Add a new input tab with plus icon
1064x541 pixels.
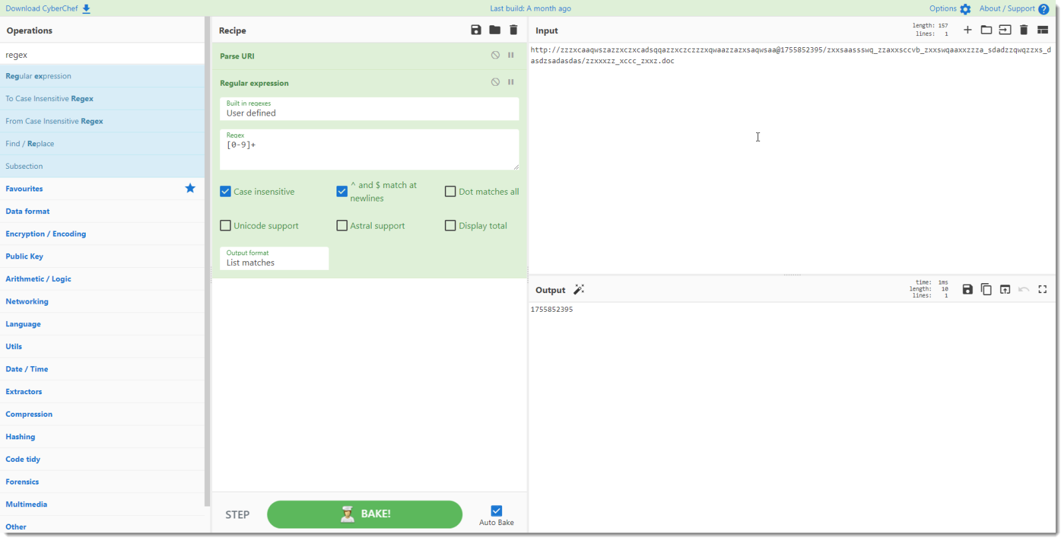pyautogui.click(x=968, y=30)
